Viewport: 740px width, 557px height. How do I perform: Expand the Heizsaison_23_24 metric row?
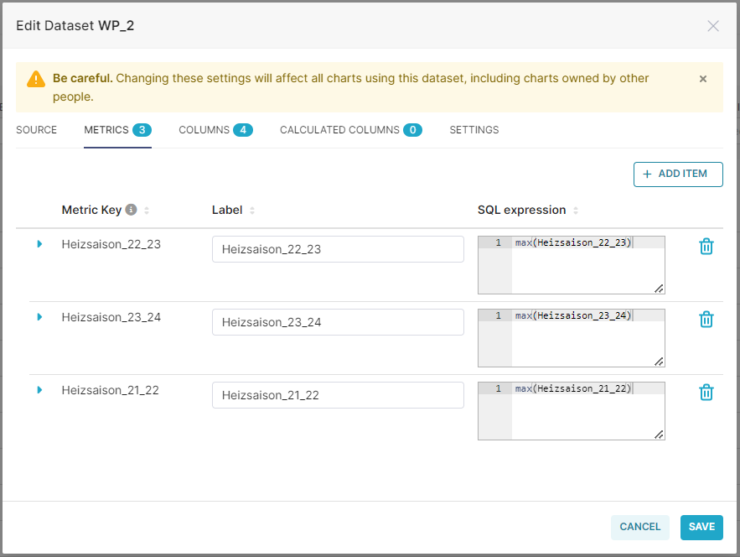click(39, 317)
